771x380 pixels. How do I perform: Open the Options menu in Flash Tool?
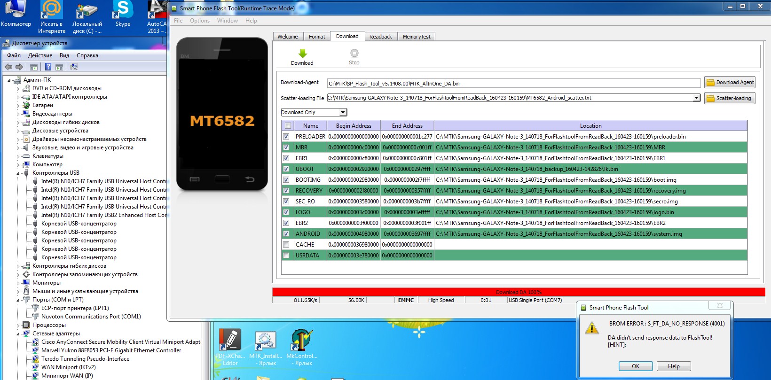[x=200, y=21]
